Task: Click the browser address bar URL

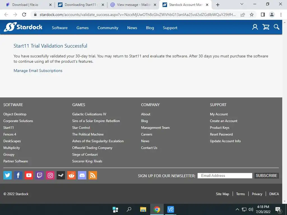Action: click(138, 15)
